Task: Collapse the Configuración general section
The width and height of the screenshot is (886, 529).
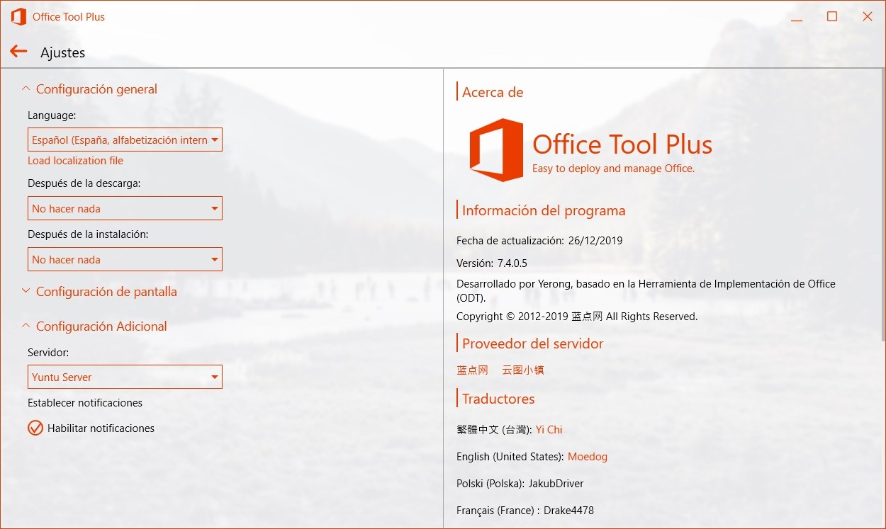Action: pos(89,89)
